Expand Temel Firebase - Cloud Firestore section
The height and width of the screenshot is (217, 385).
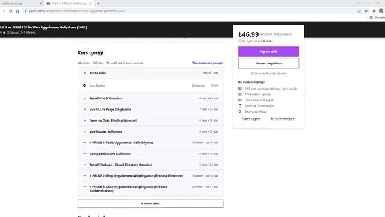pos(150,165)
